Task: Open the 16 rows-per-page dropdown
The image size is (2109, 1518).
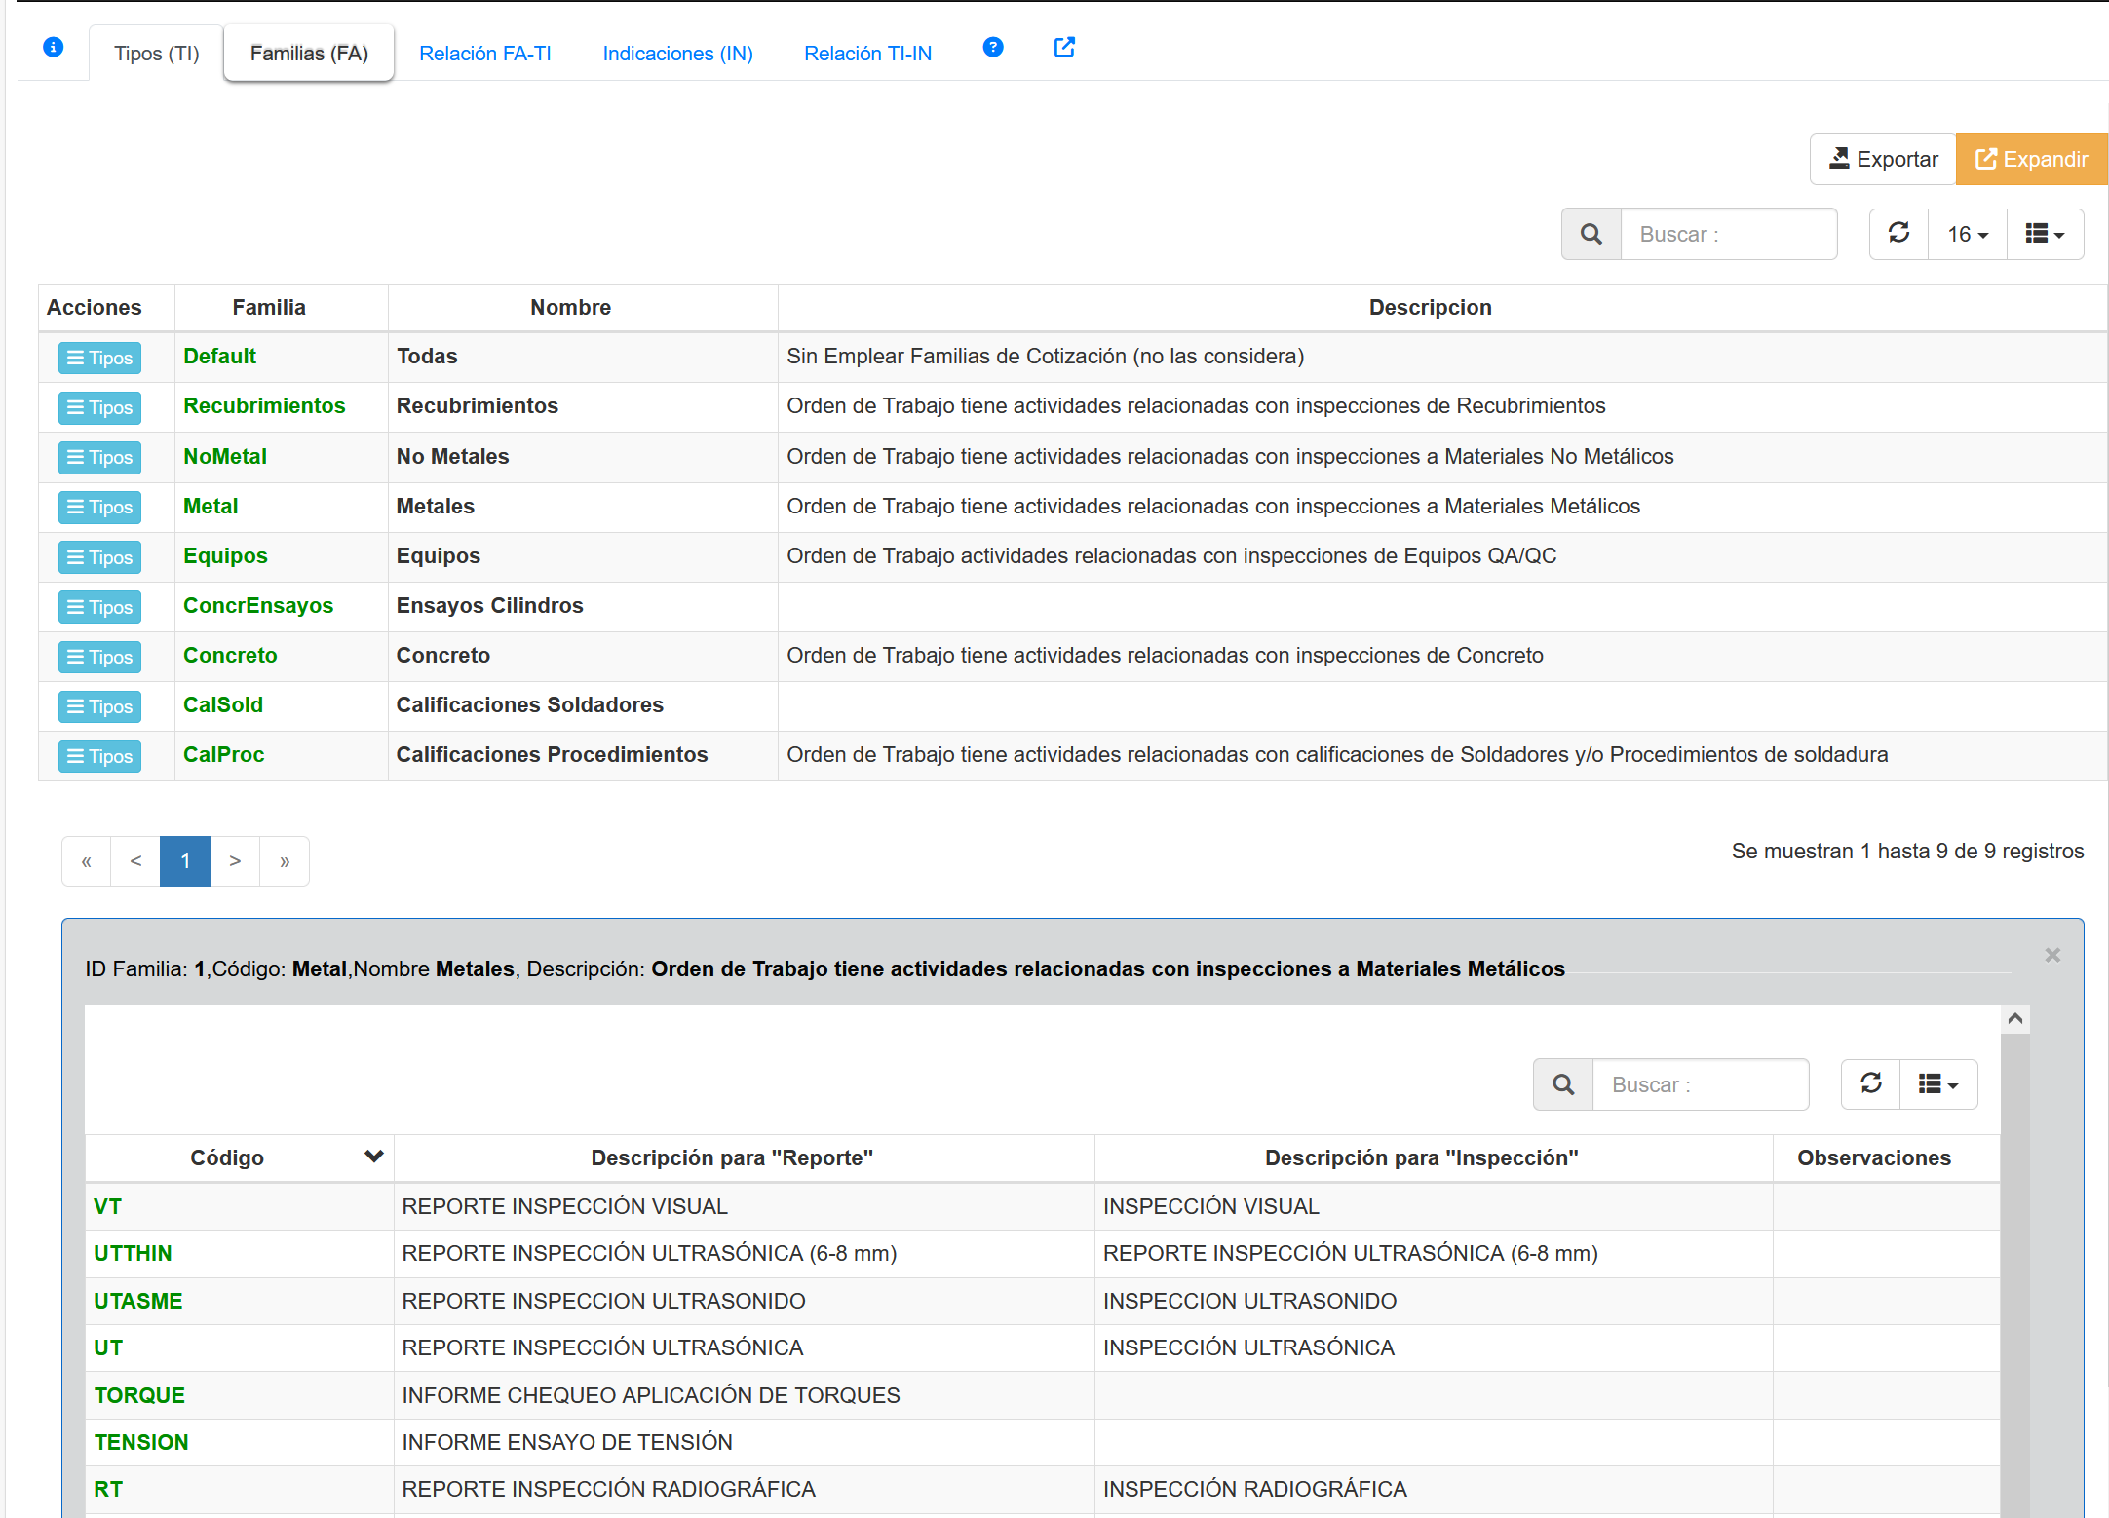Action: (x=1967, y=234)
